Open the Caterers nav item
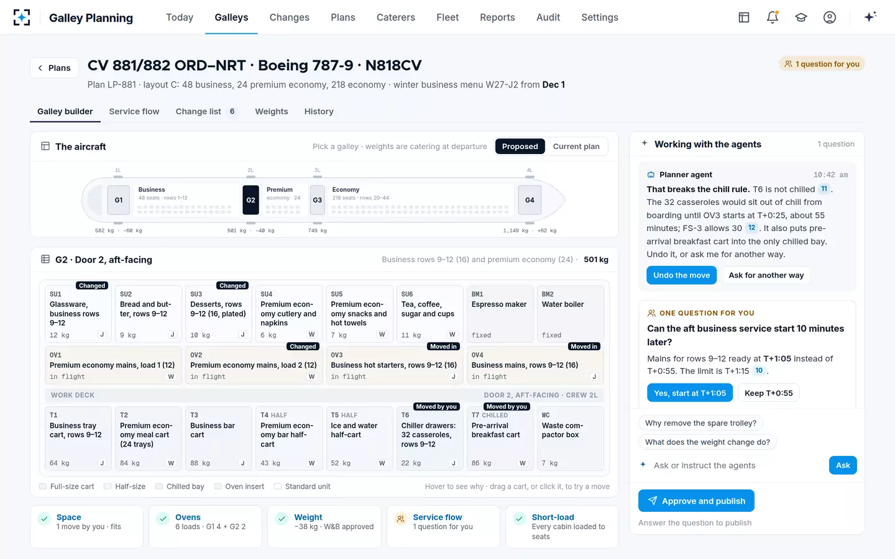This screenshot has height=559, width=895. coord(396,17)
